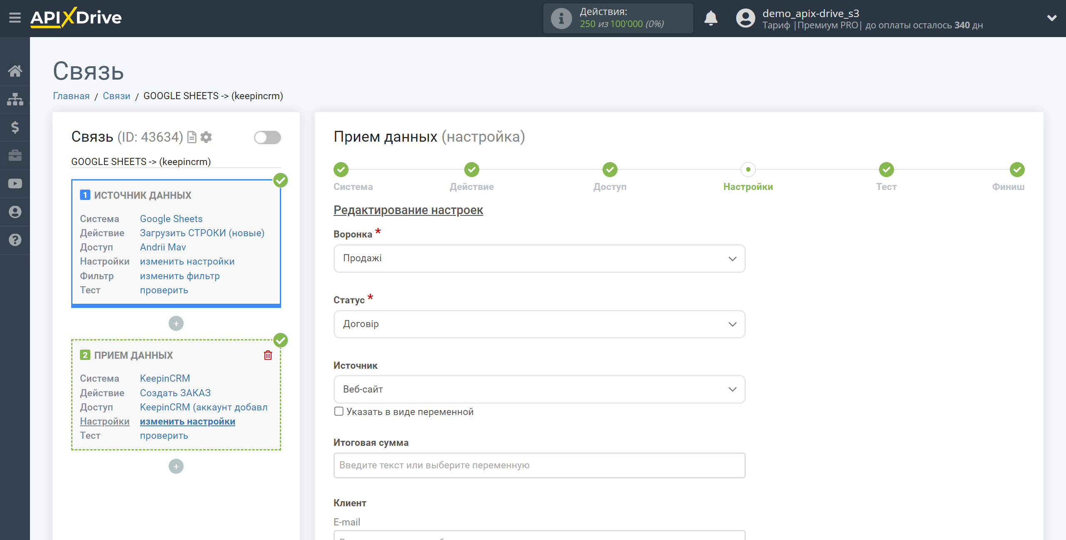Open the video tutorials sidebar icon
Screen dimensions: 1066x540
pyautogui.click(x=15, y=183)
